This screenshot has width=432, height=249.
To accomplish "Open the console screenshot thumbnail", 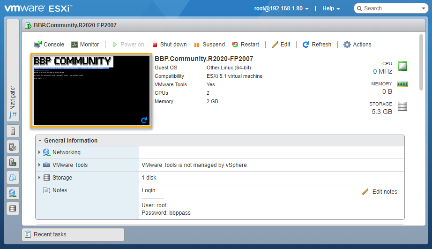I will (x=91, y=91).
